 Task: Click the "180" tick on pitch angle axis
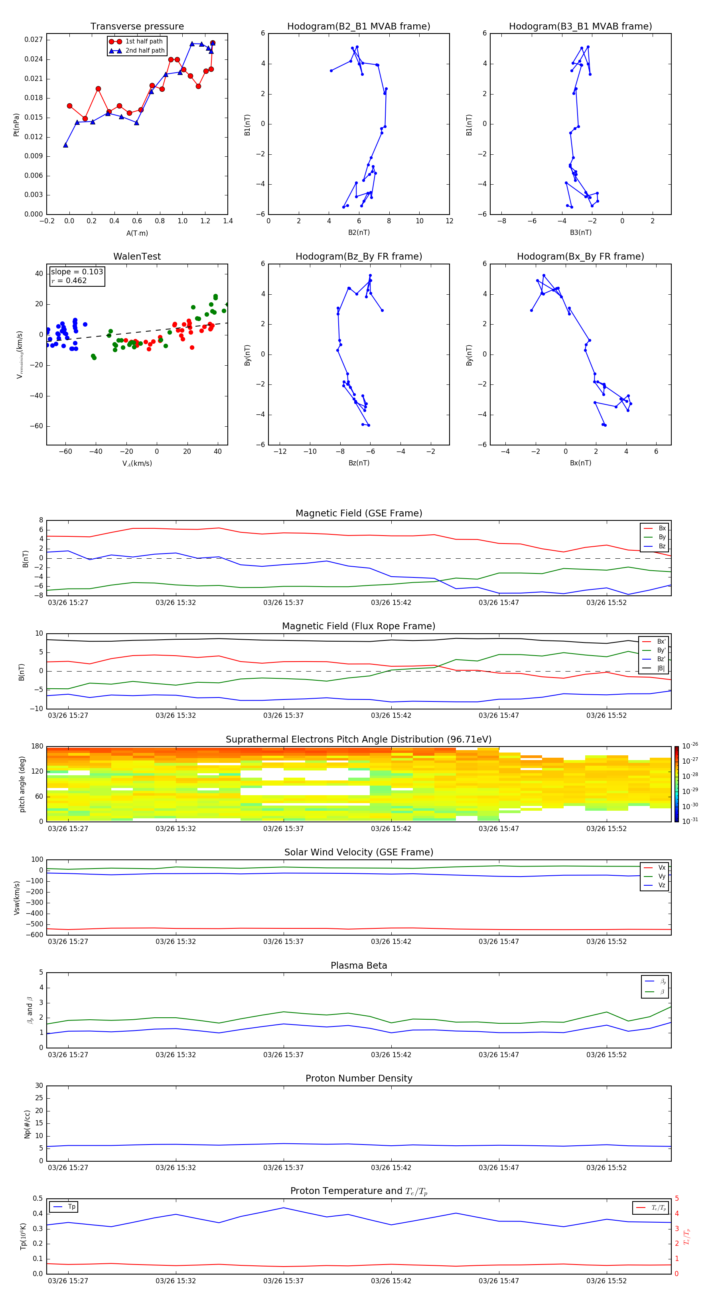tap(37, 747)
